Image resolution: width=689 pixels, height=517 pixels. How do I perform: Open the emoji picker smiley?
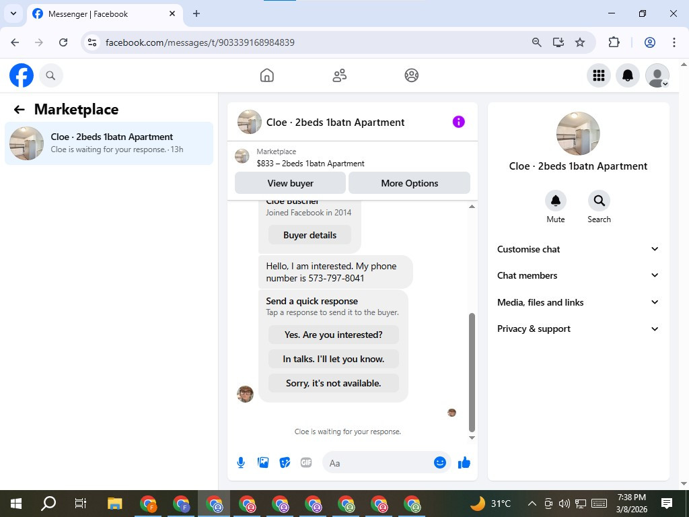[x=440, y=462]
